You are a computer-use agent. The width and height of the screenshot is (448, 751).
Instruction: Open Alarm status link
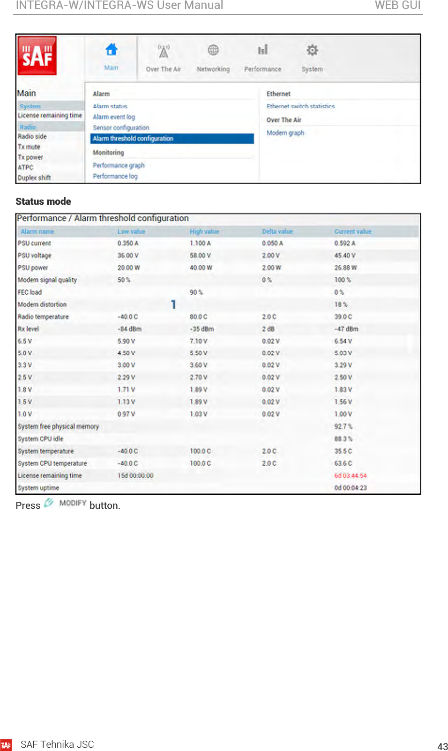tap(110, 106)
